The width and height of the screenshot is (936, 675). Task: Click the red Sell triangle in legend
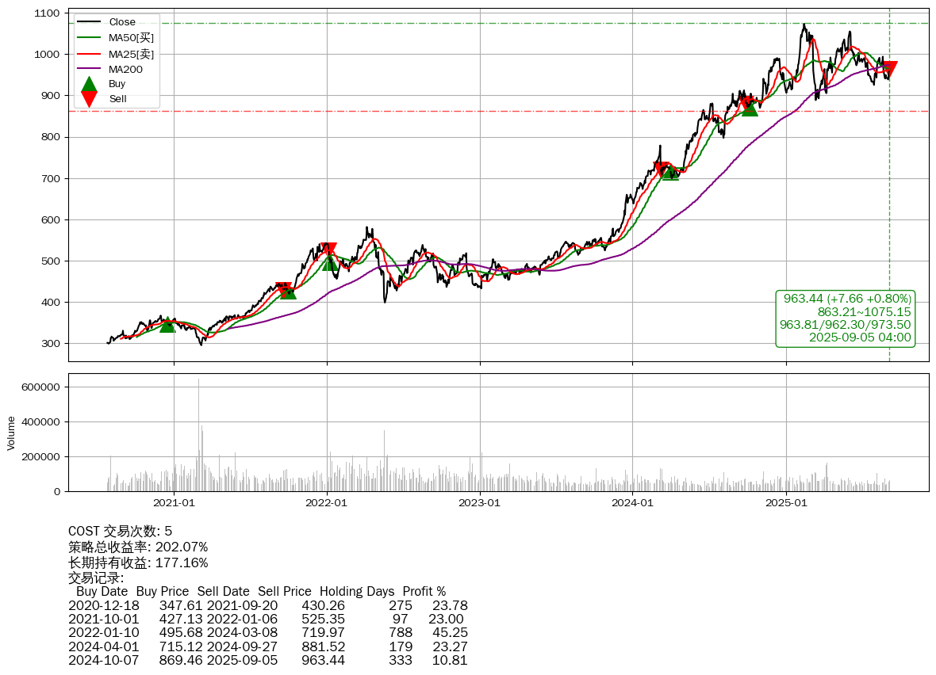point(90,99)
